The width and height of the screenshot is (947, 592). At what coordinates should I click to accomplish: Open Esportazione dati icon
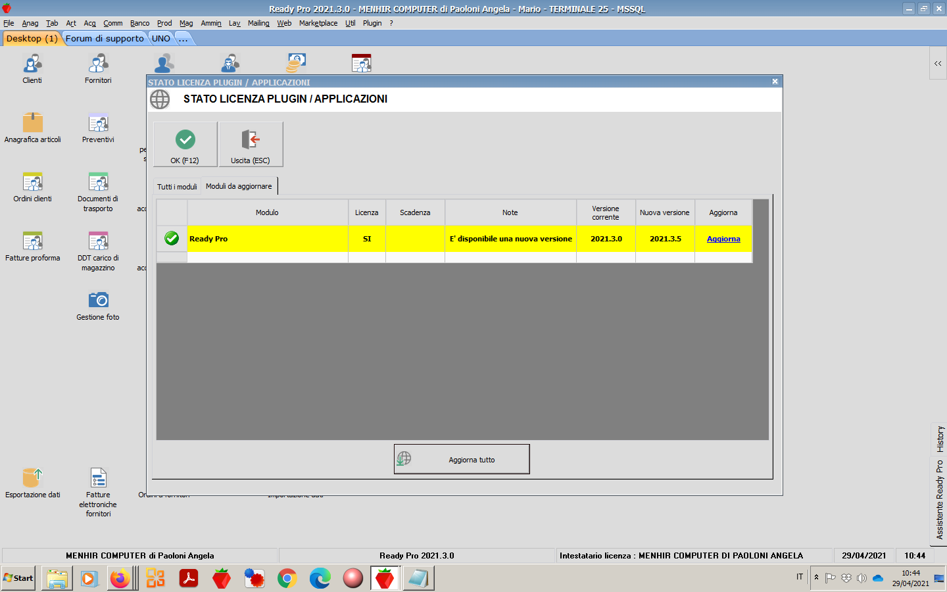[x=32, y=483]
